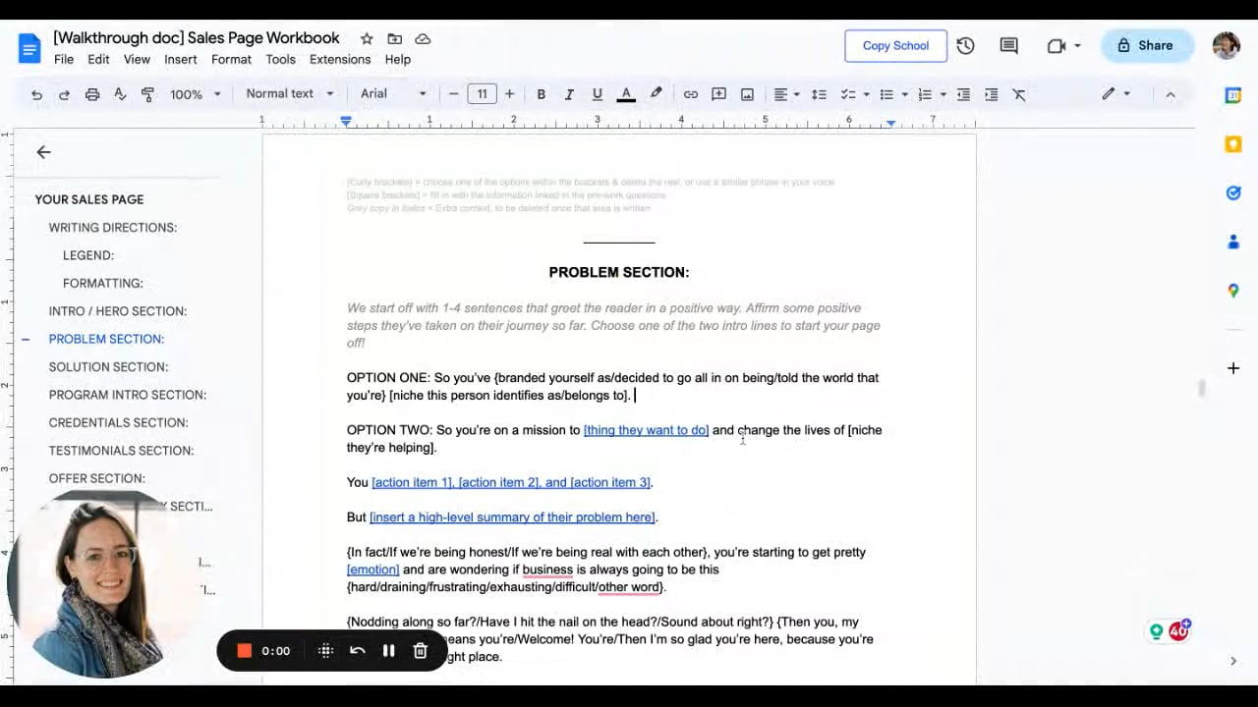
Task: Open version history clock icon
Action: [x=965, y=45]
